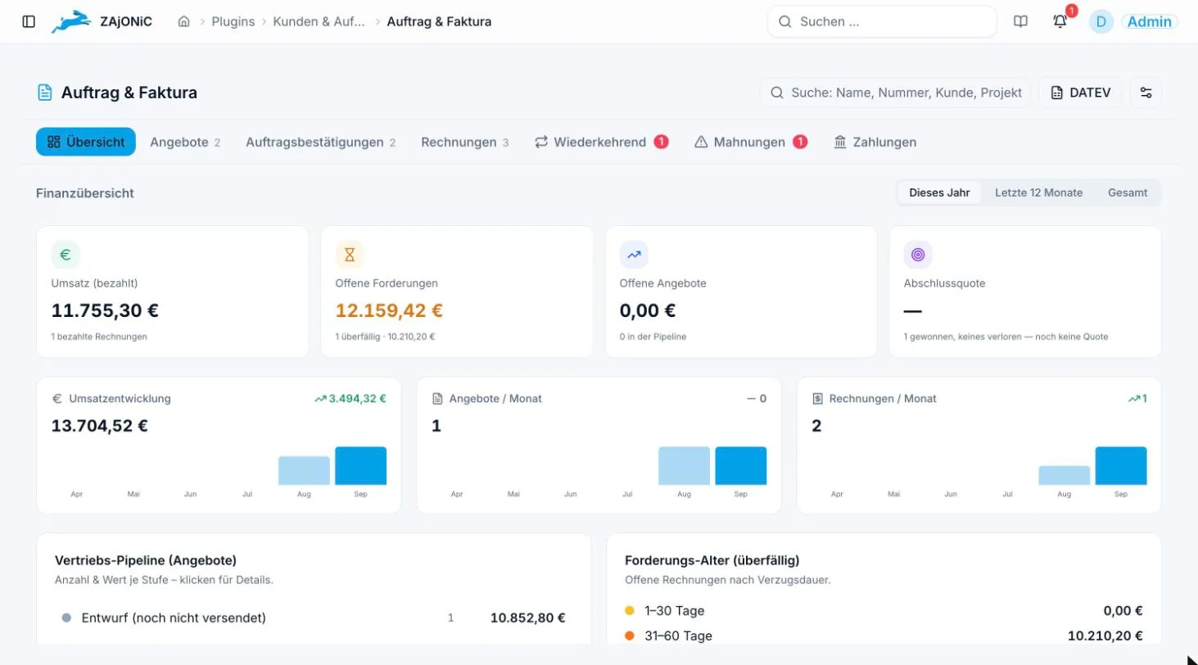Click the Aug bar in Angebote / Monat chart
The image size is (1198, 665).
684,466
